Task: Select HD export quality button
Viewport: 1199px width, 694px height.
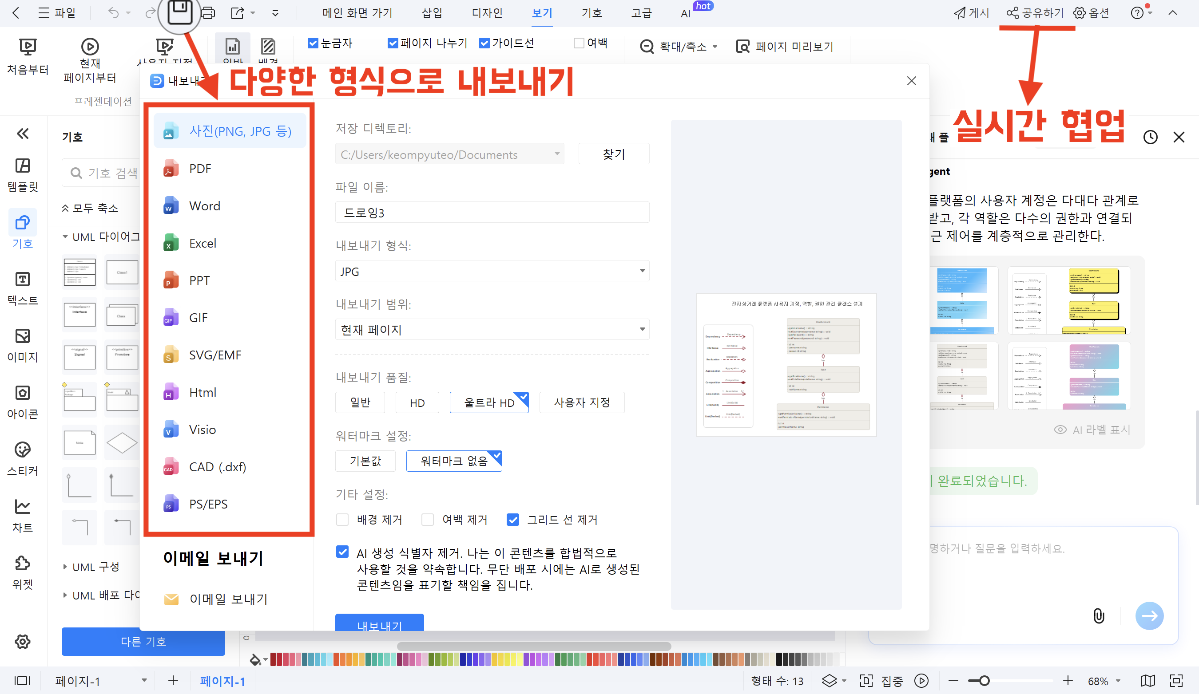Action: (x=417, y=402)
